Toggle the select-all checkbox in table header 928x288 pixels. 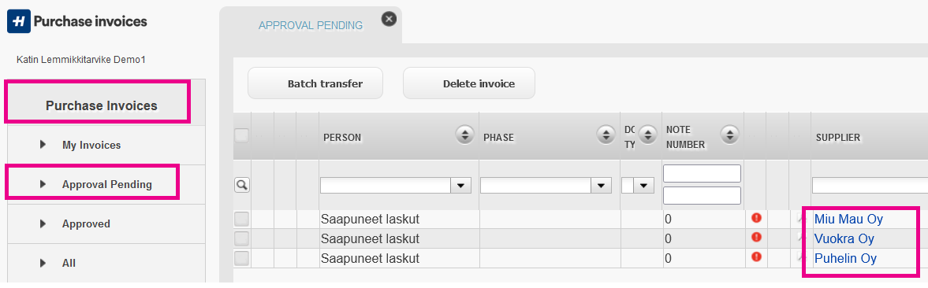click(x=241, y=135)
